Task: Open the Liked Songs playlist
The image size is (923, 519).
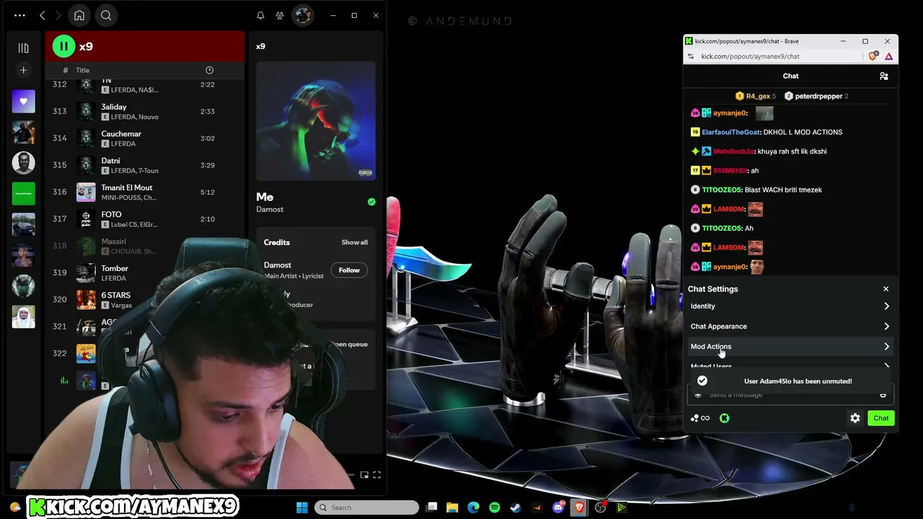Action: [23, 102]
